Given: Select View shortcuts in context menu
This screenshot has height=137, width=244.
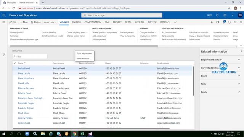Looking at the screenshot, I should (x=85, y=59).
